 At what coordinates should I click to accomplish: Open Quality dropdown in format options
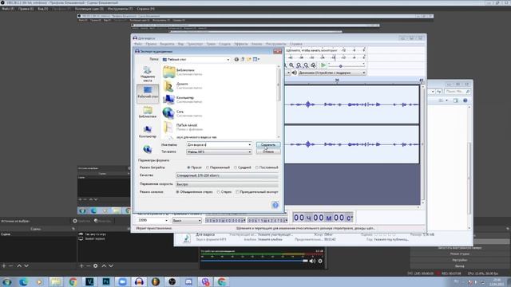227,175
